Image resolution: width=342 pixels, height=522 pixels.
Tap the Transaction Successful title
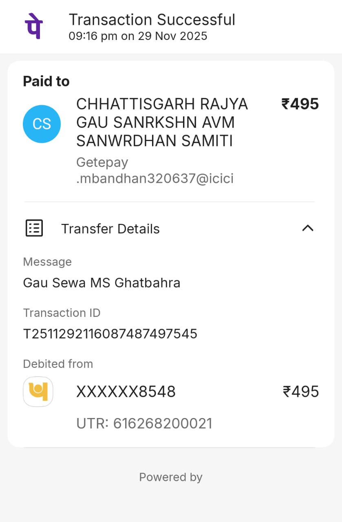[x=152, y=20]
